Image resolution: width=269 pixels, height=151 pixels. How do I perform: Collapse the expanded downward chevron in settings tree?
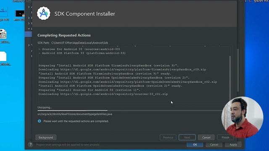(x=29, y=29)
